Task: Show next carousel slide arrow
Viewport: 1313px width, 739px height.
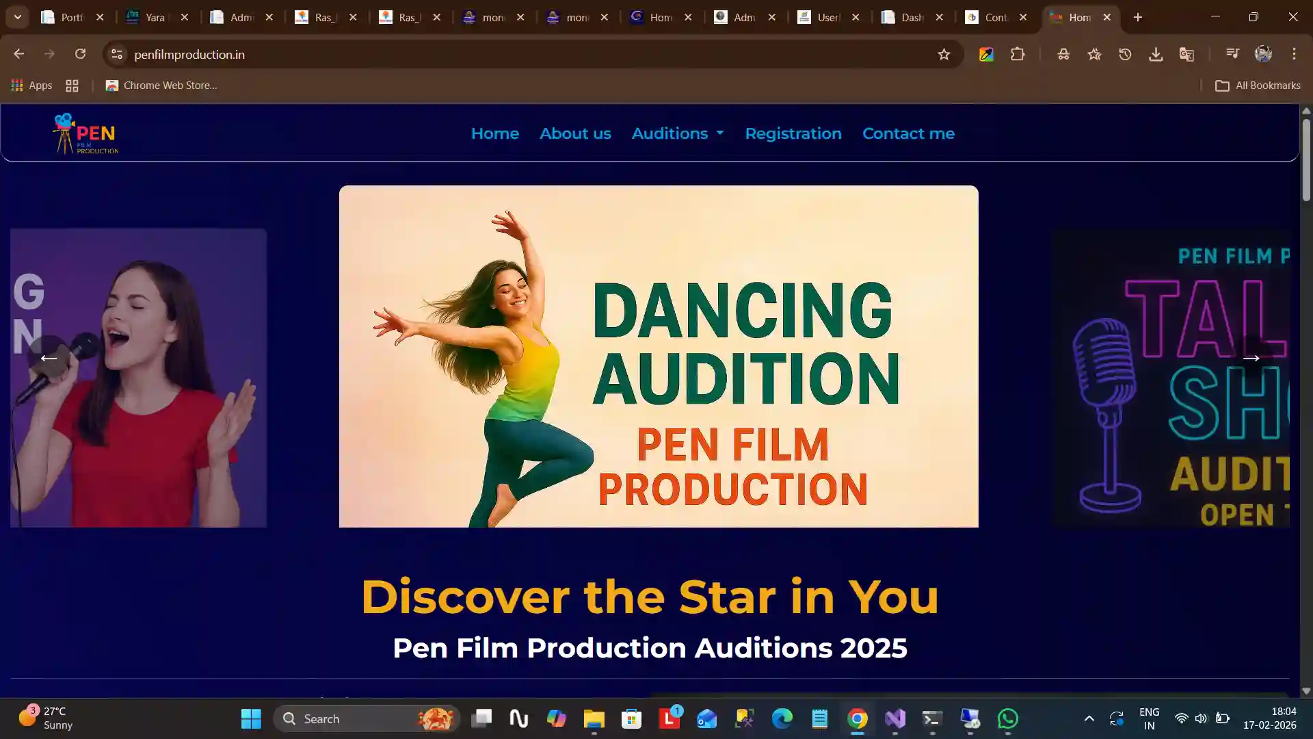Action: (1251, 358)
